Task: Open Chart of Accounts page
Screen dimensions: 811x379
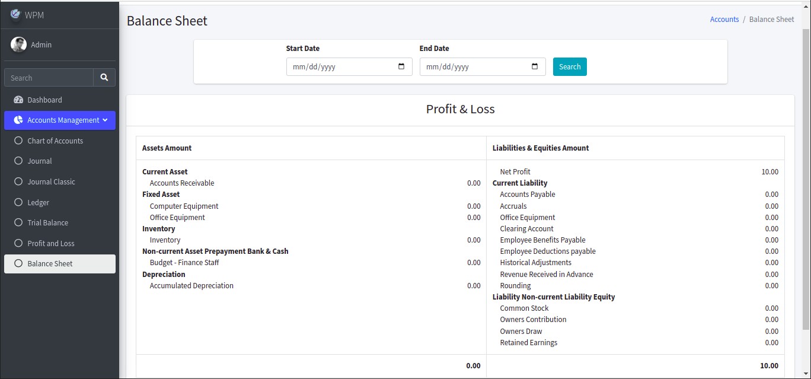Action: 55,141
